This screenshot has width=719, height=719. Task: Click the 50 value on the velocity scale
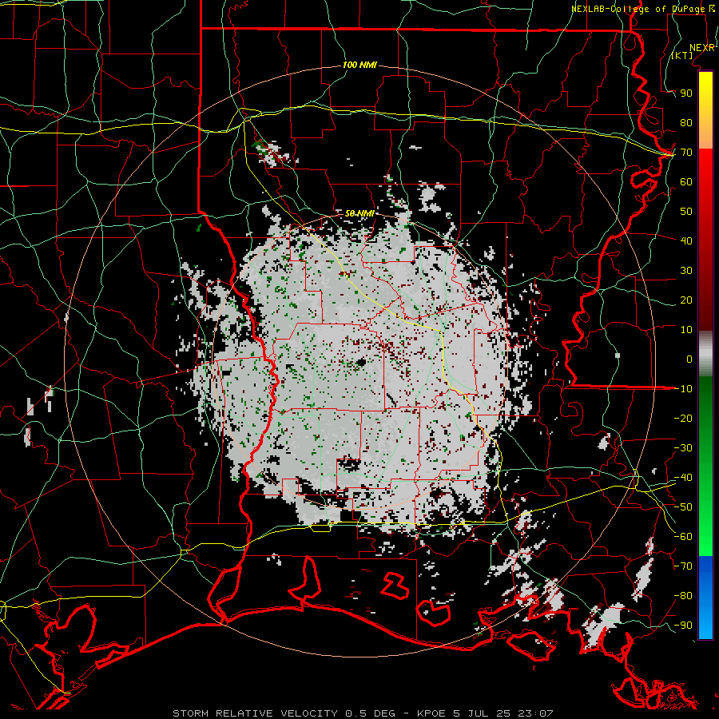coord(686,212)
